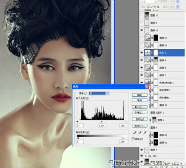Toggle visibility of Curves 4 layer
This screenshot has width=186, height=168.
click(x=141, y=60)
